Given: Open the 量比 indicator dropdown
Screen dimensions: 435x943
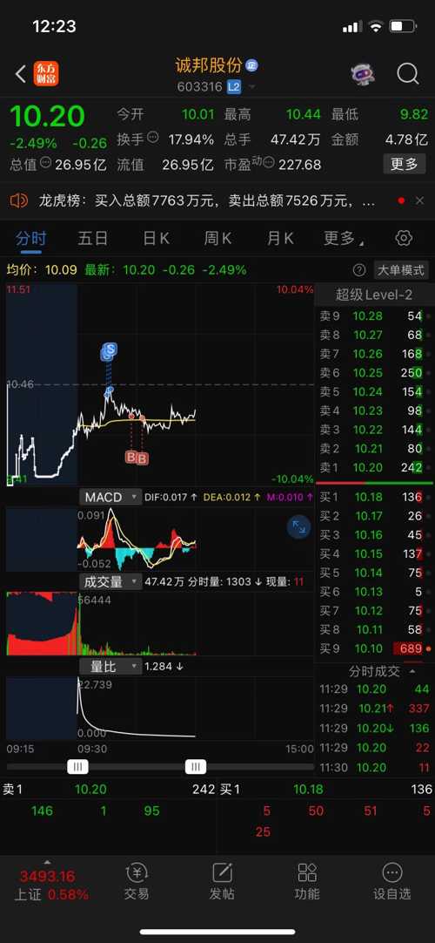Looking at the screenshot, I should click(x=110, y=667).
